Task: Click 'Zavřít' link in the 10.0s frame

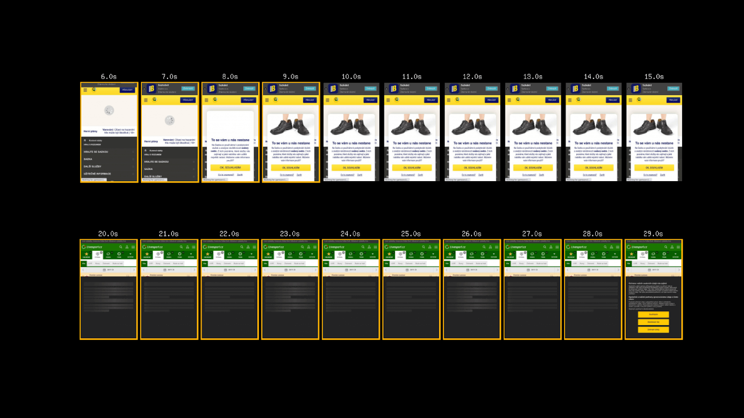Action: tap(360, 175)
